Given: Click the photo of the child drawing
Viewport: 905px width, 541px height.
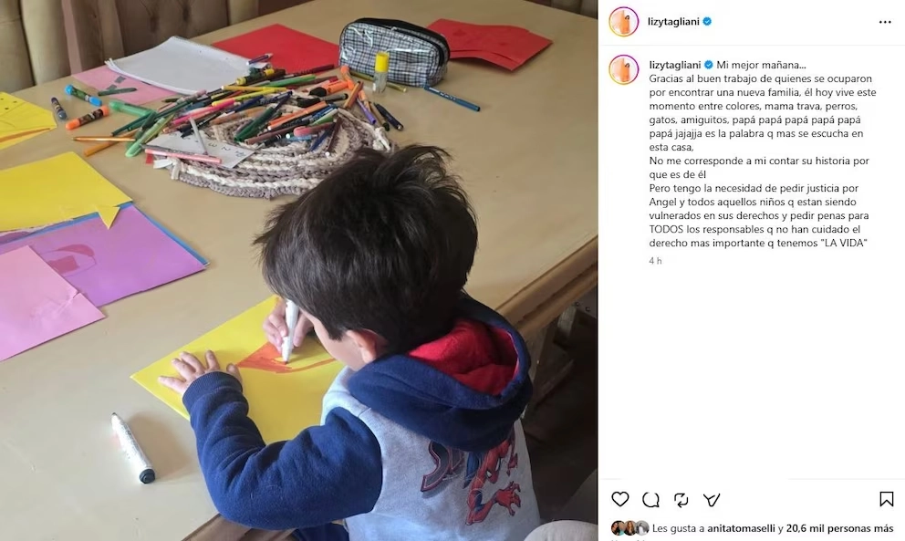Looking at the screenshot, I should 298,270.
